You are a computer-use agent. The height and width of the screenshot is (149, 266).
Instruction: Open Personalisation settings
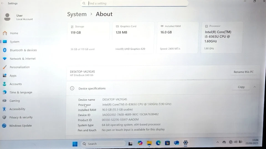[20, 67]
